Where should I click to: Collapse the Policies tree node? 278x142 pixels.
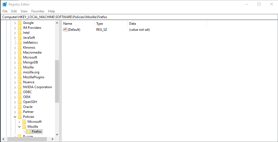pyautogui.click(x=15, y=117)
